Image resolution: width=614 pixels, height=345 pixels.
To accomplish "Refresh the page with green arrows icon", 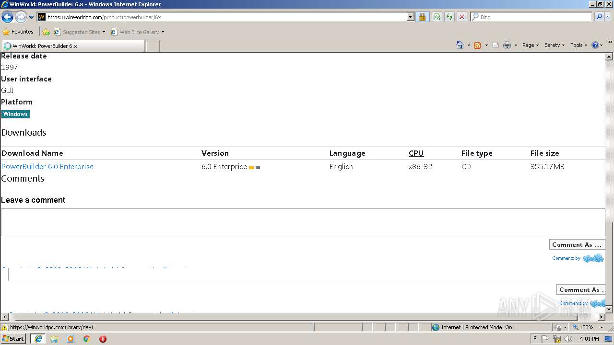I will tap(449, 17).
